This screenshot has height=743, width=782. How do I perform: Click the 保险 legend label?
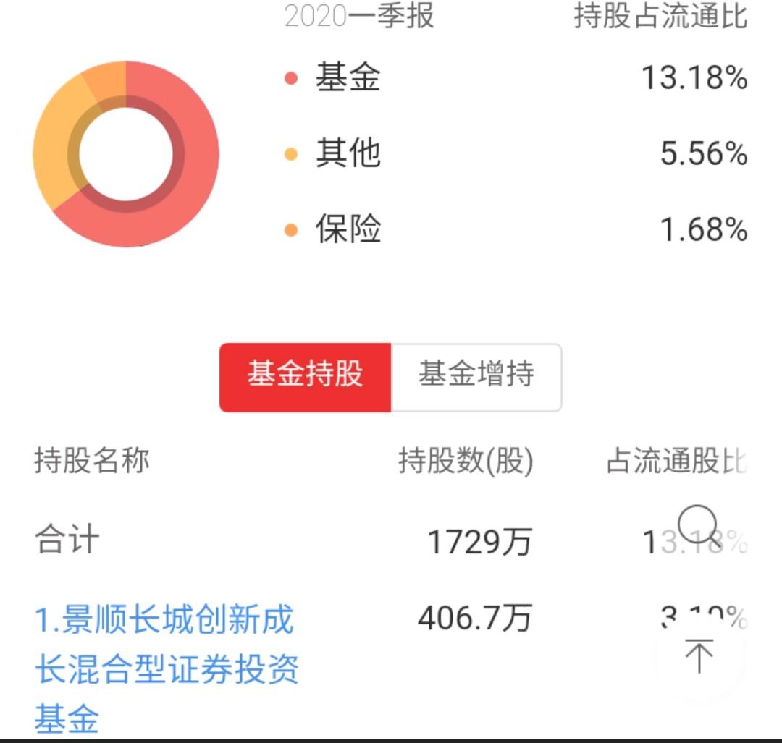click(x=348, y=229)
